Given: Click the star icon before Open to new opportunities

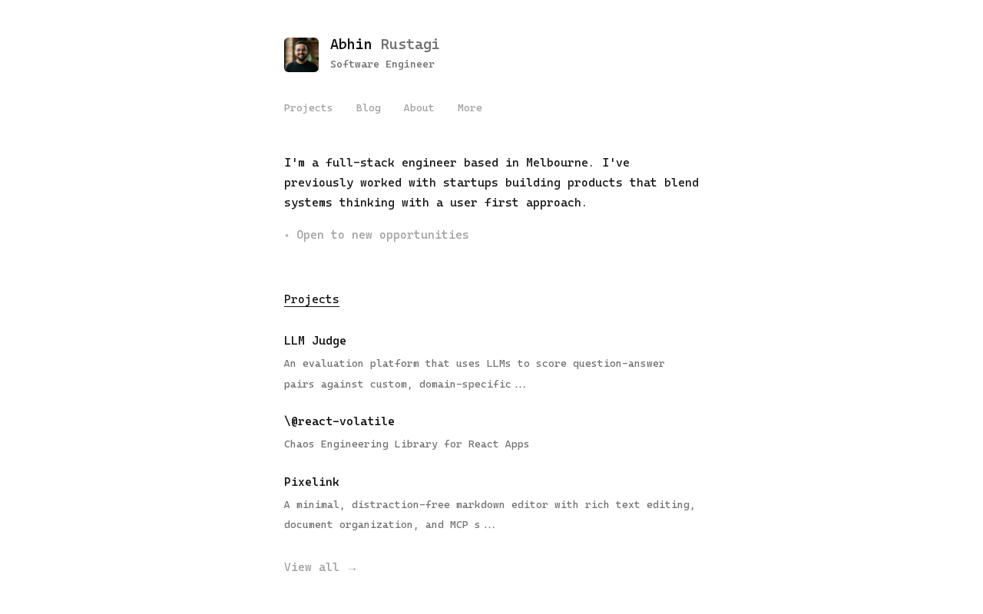Looking at the screenshot, I should click(x=287, y=236).
